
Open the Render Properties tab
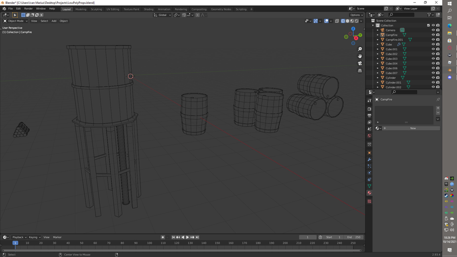[369, 109]
